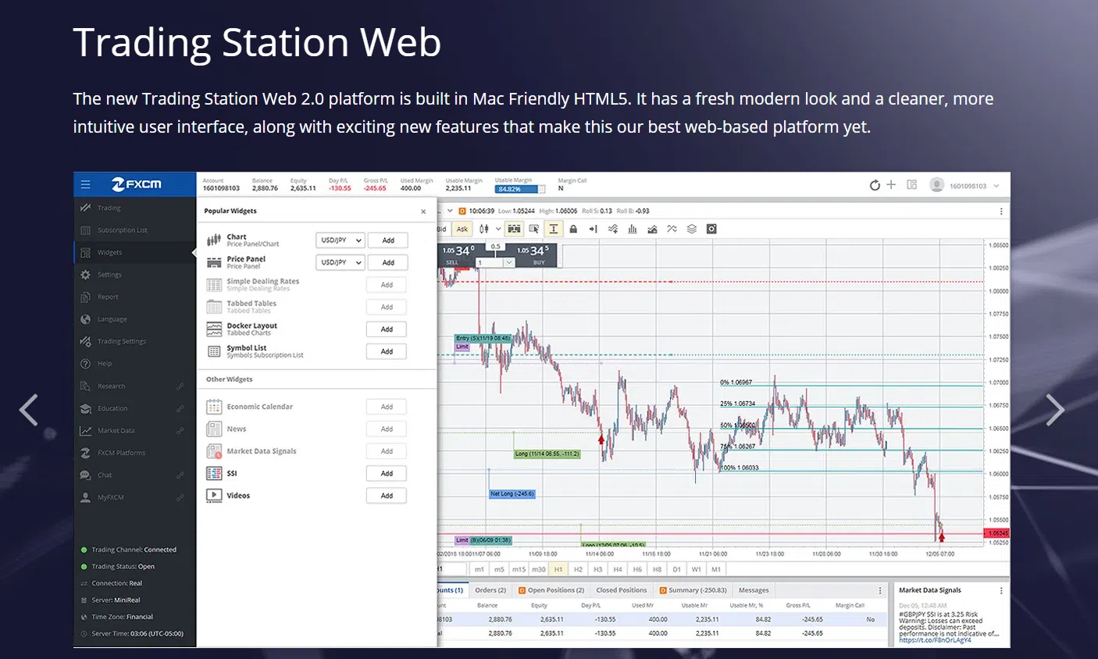Click the Economic Calendar widget icon

[x=214, y=407]
